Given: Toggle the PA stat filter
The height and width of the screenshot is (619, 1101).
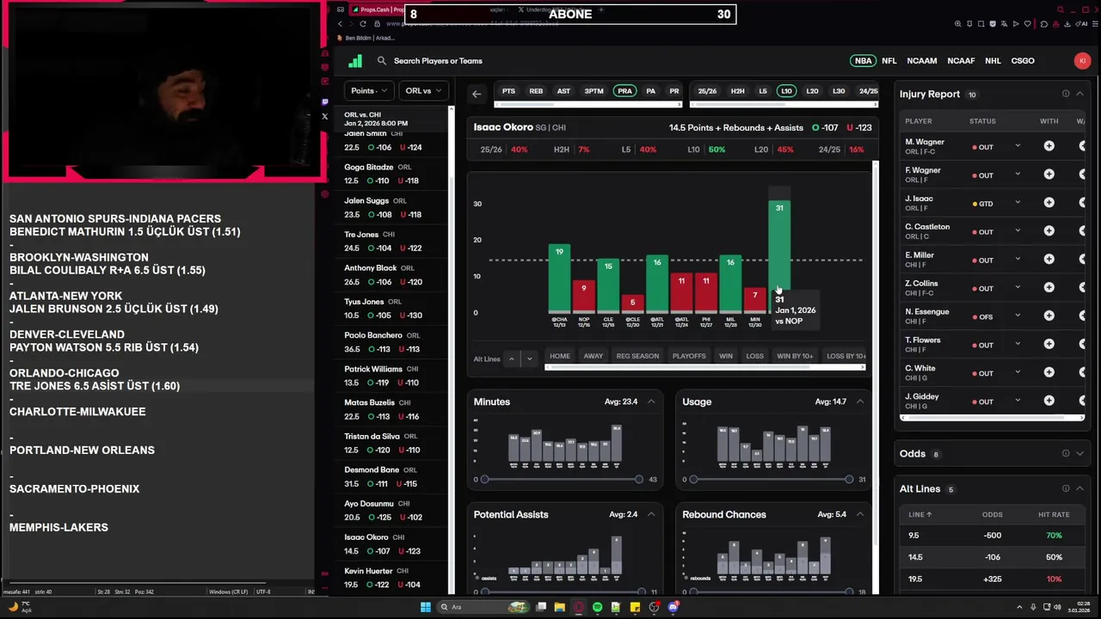Looking at the screenshot, I should (x=650, y=91).
